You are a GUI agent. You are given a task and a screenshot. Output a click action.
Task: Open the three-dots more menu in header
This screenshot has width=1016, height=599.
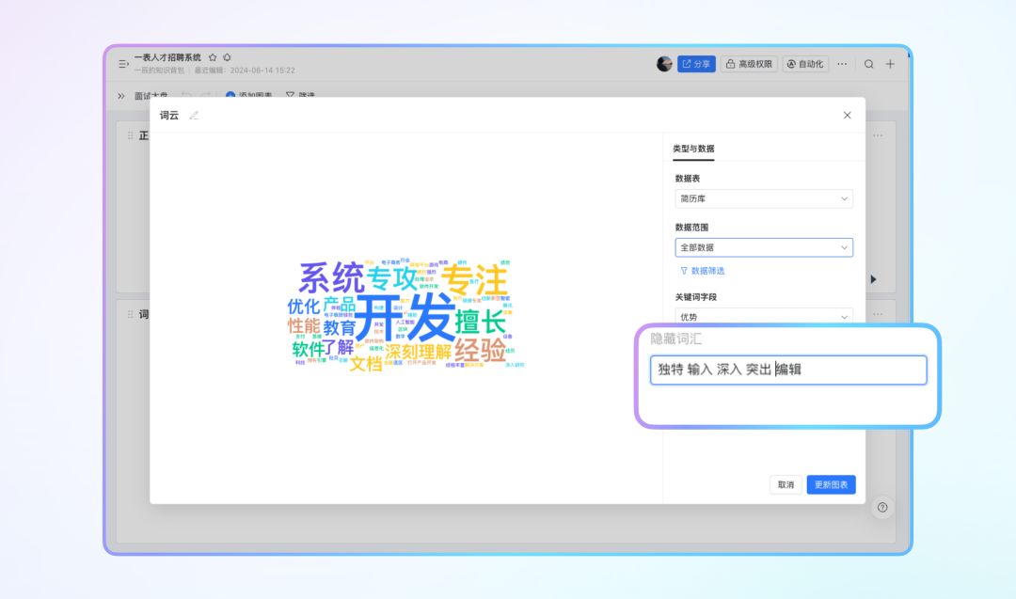tap(842, 64)
